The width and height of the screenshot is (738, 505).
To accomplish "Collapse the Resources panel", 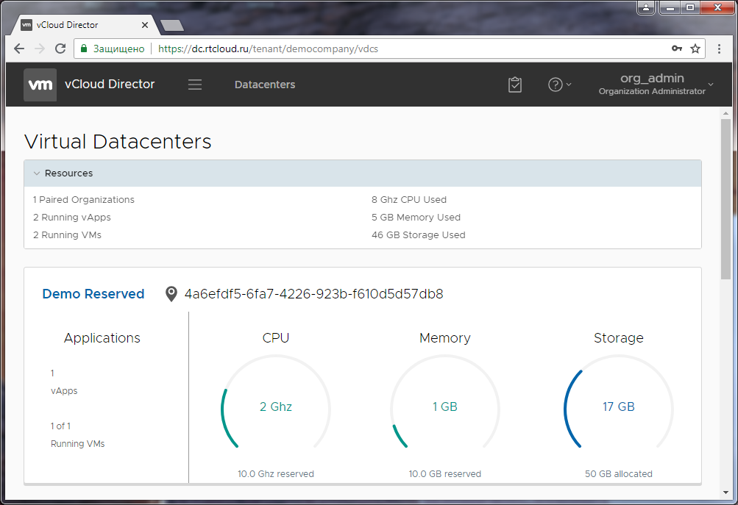I will pos(37,173).
